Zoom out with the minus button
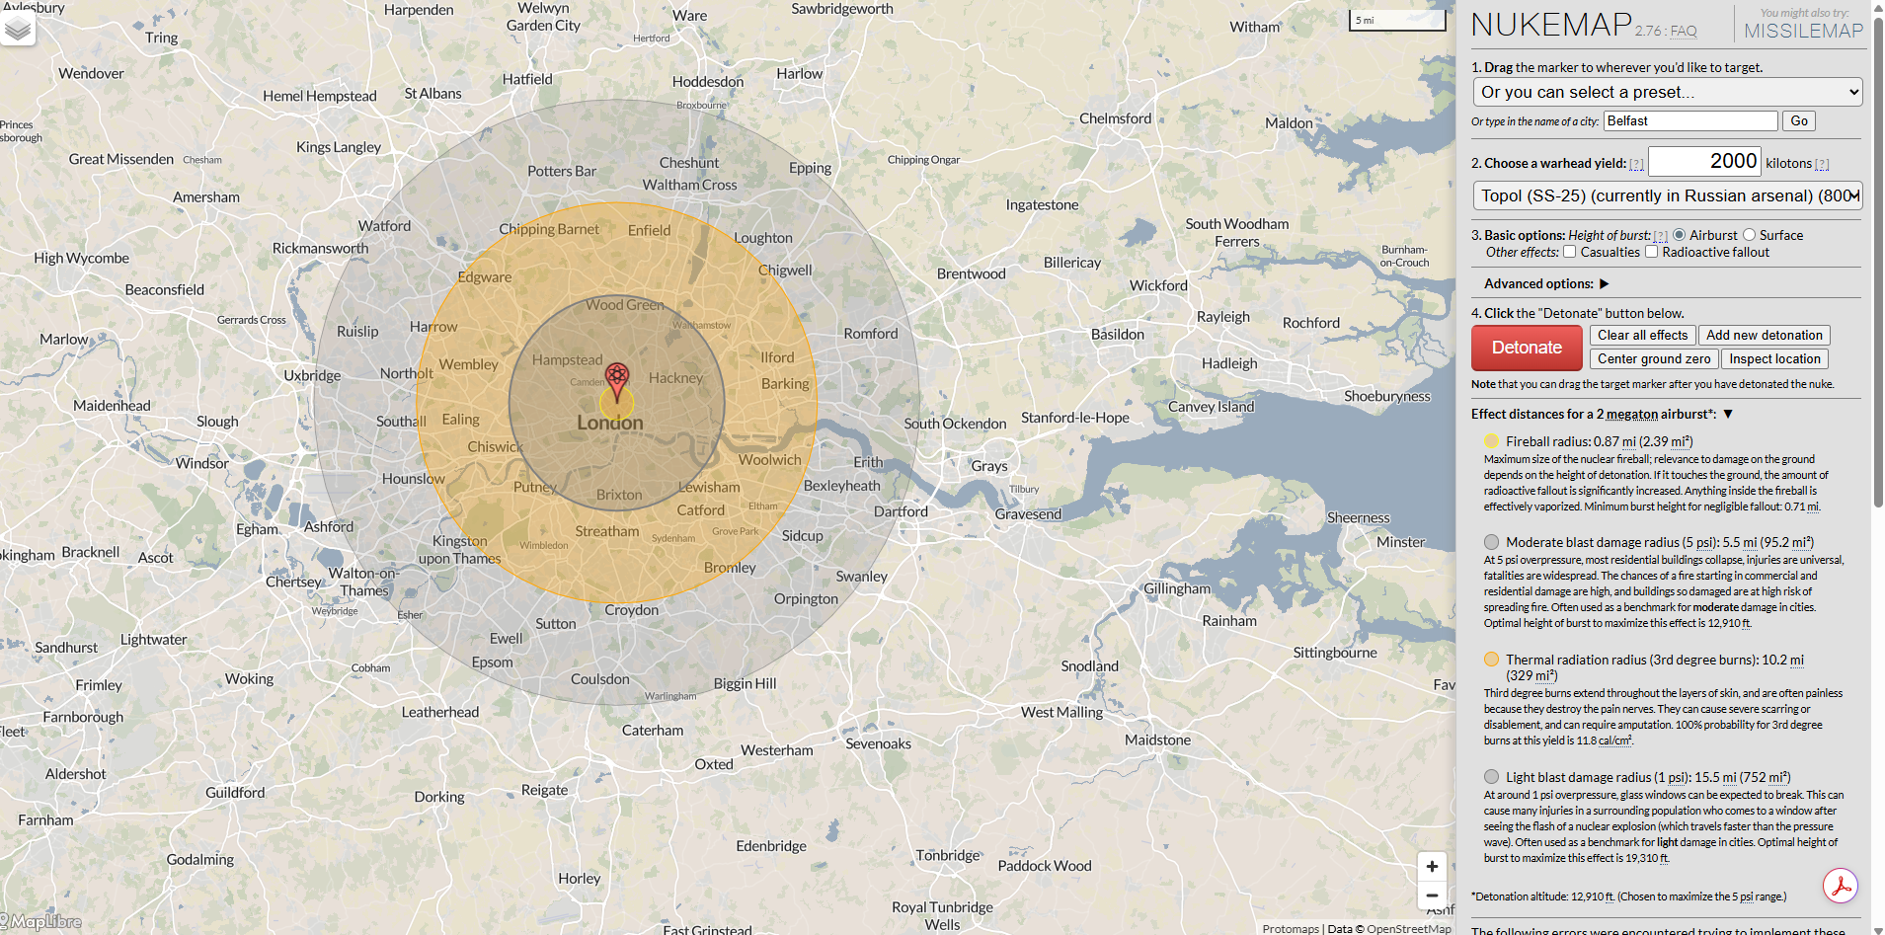The image size is (1885, 935). pos(1432,896)
